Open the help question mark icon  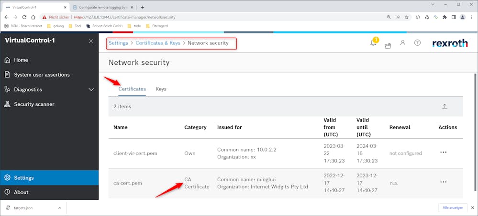point(417,43)
